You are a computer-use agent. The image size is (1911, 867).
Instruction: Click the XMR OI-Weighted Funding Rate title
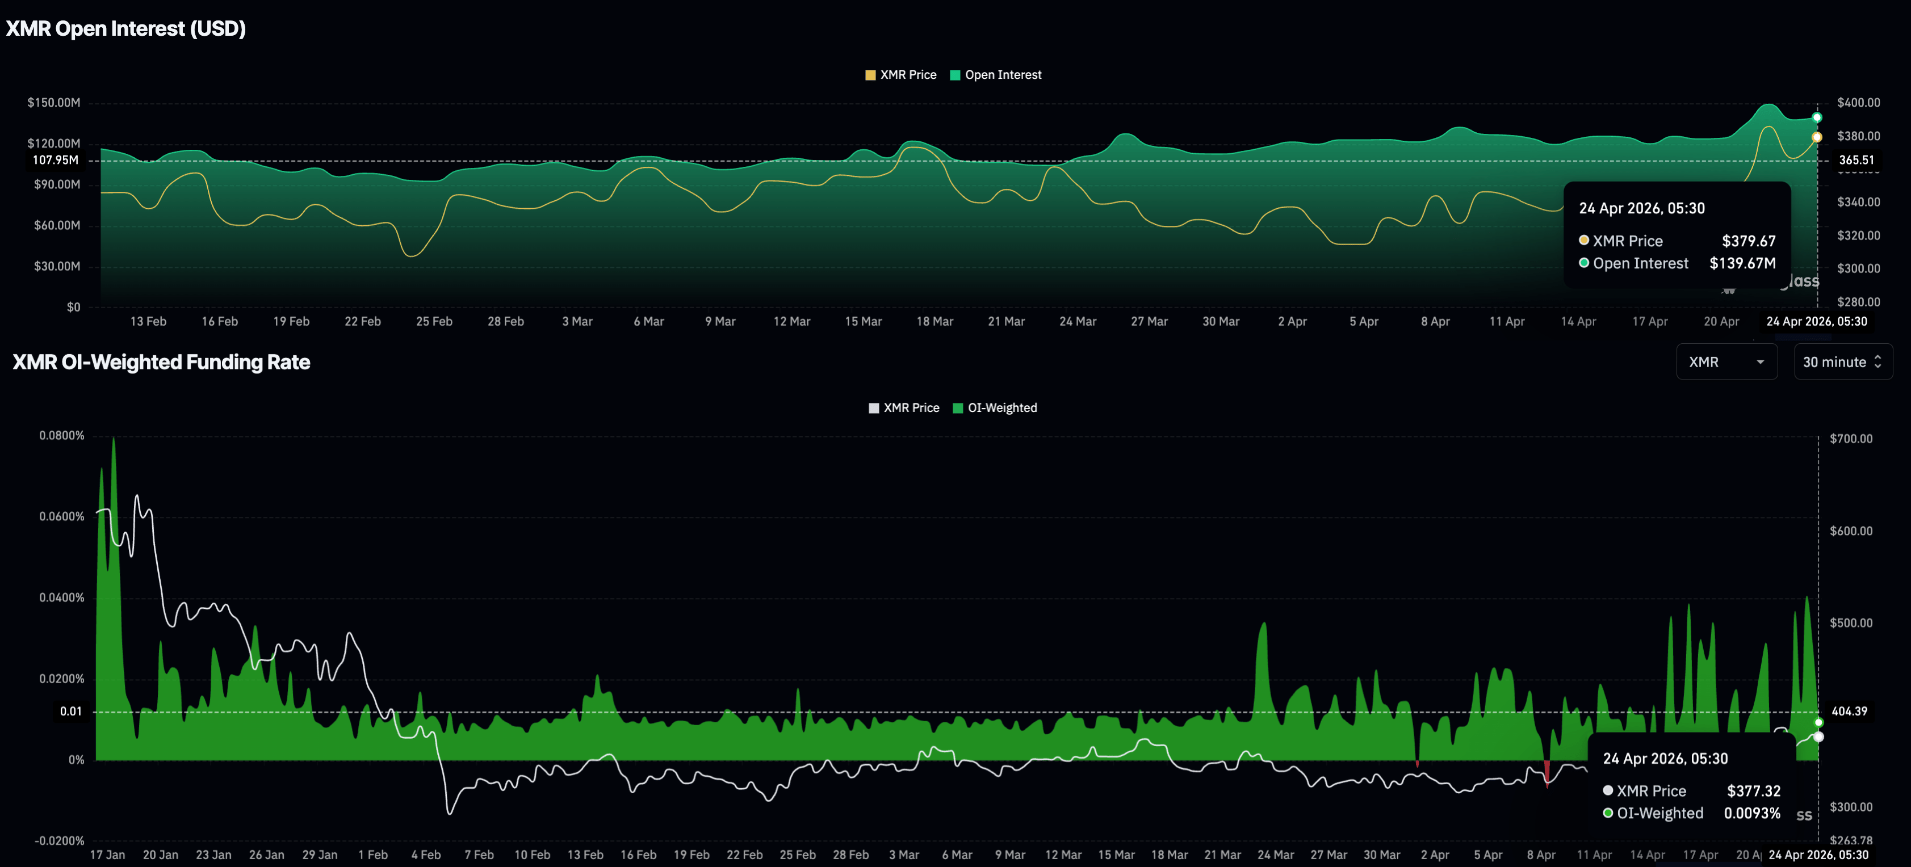161,362
